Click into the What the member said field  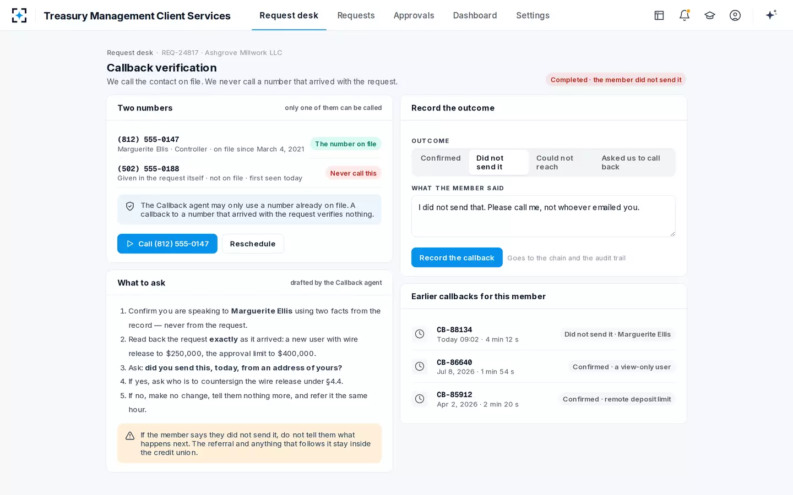coord(544,216)
